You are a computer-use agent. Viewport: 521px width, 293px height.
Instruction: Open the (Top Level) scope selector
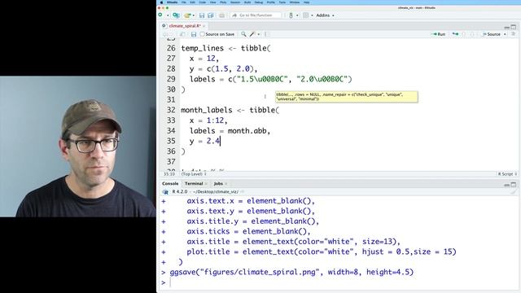194,174
